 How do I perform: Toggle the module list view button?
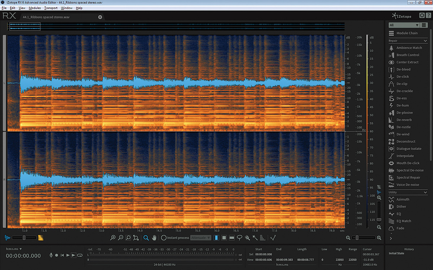point(424,25)
